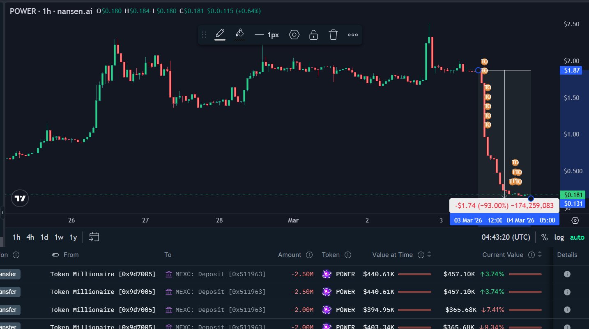Screen dimensions: 589x329
Task: Click the info icon in the leftmost column header
Action: 16,255
